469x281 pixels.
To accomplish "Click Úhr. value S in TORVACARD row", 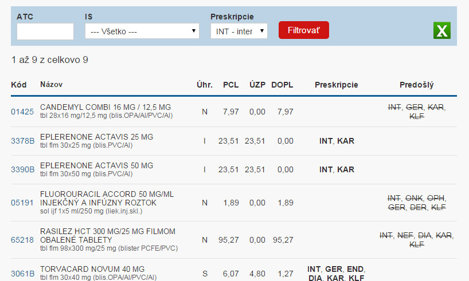I will [x=205, y=274].
